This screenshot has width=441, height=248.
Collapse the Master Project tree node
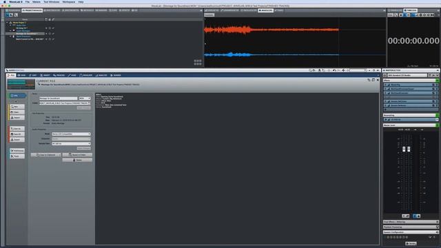pos(8,23)
